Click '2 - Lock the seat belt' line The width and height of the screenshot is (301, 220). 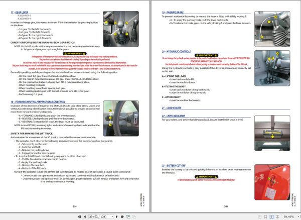click(30, 147)
